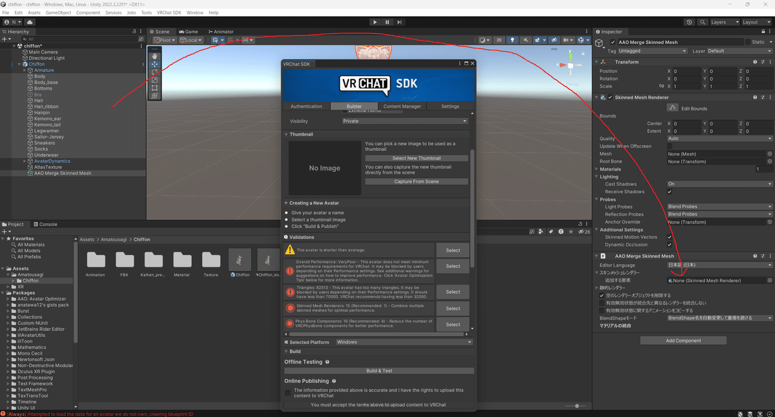Open the GameObject menu
Viewport: 775px width, 417px height.
pos(58,13)
